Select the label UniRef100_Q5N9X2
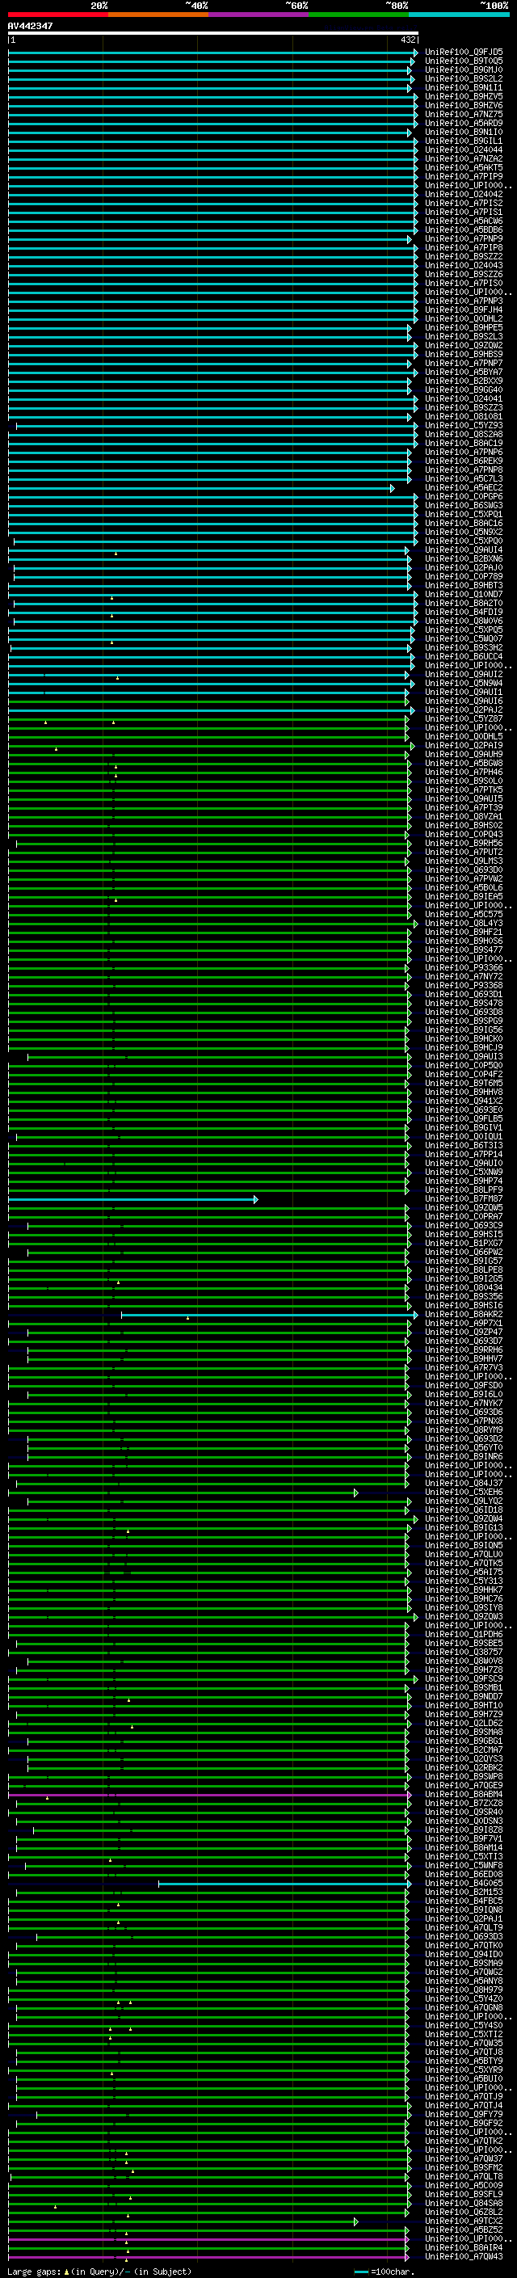 (464, 533)
